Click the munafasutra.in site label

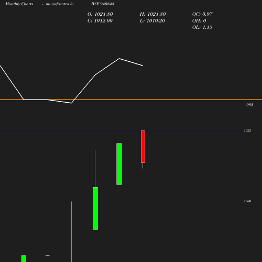[60, 4]
